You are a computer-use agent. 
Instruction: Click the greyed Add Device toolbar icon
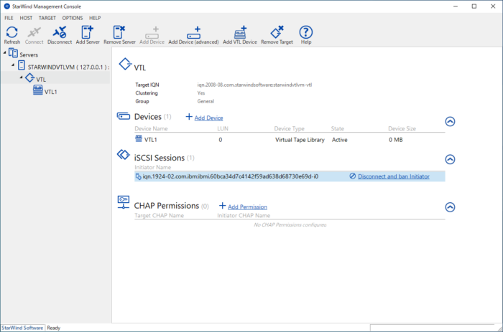coord(152,33)
